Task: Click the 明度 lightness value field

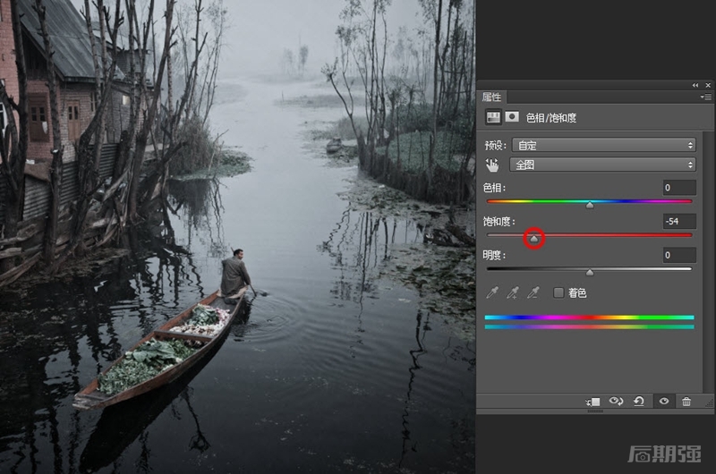Action: 679,255
